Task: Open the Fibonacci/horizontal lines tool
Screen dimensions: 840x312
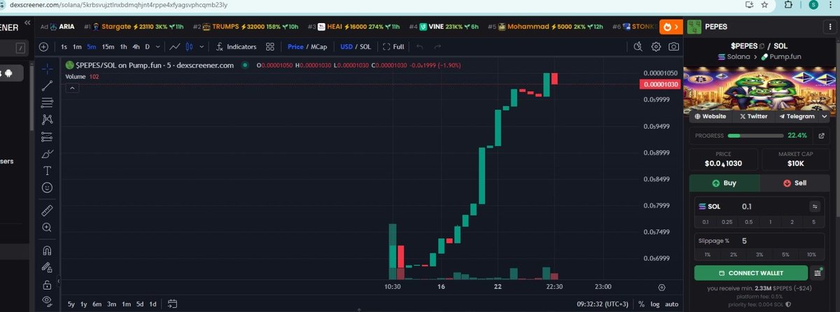Action: pos(47,103)
